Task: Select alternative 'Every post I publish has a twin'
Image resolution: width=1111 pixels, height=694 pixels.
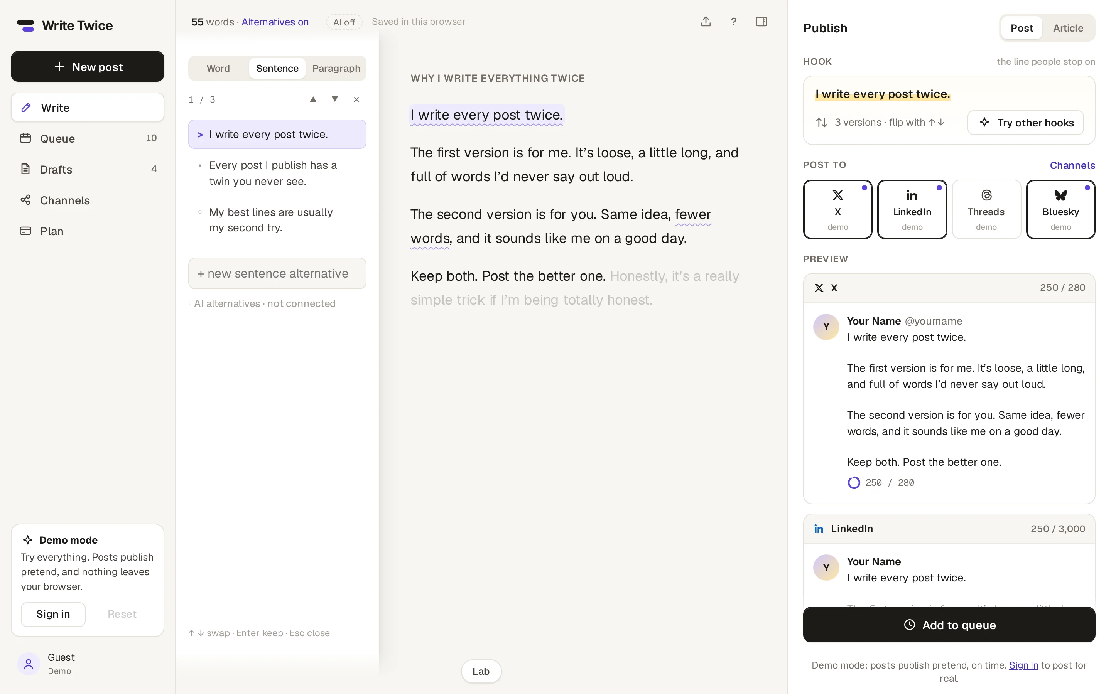Action: click(277, 173)
